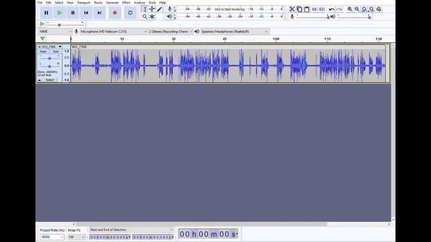431x242 pixels.
Task: Click Fit selection to width icon
Action: [364, 9]
